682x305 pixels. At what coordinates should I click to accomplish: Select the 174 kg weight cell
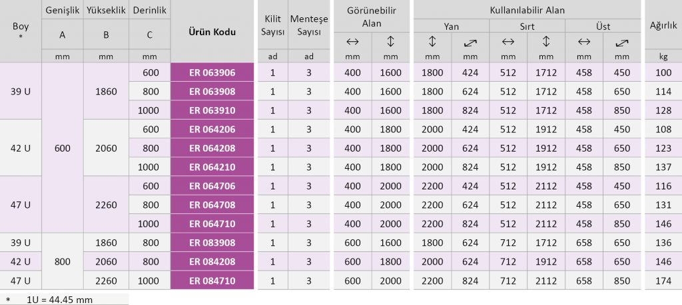[663, 281]
